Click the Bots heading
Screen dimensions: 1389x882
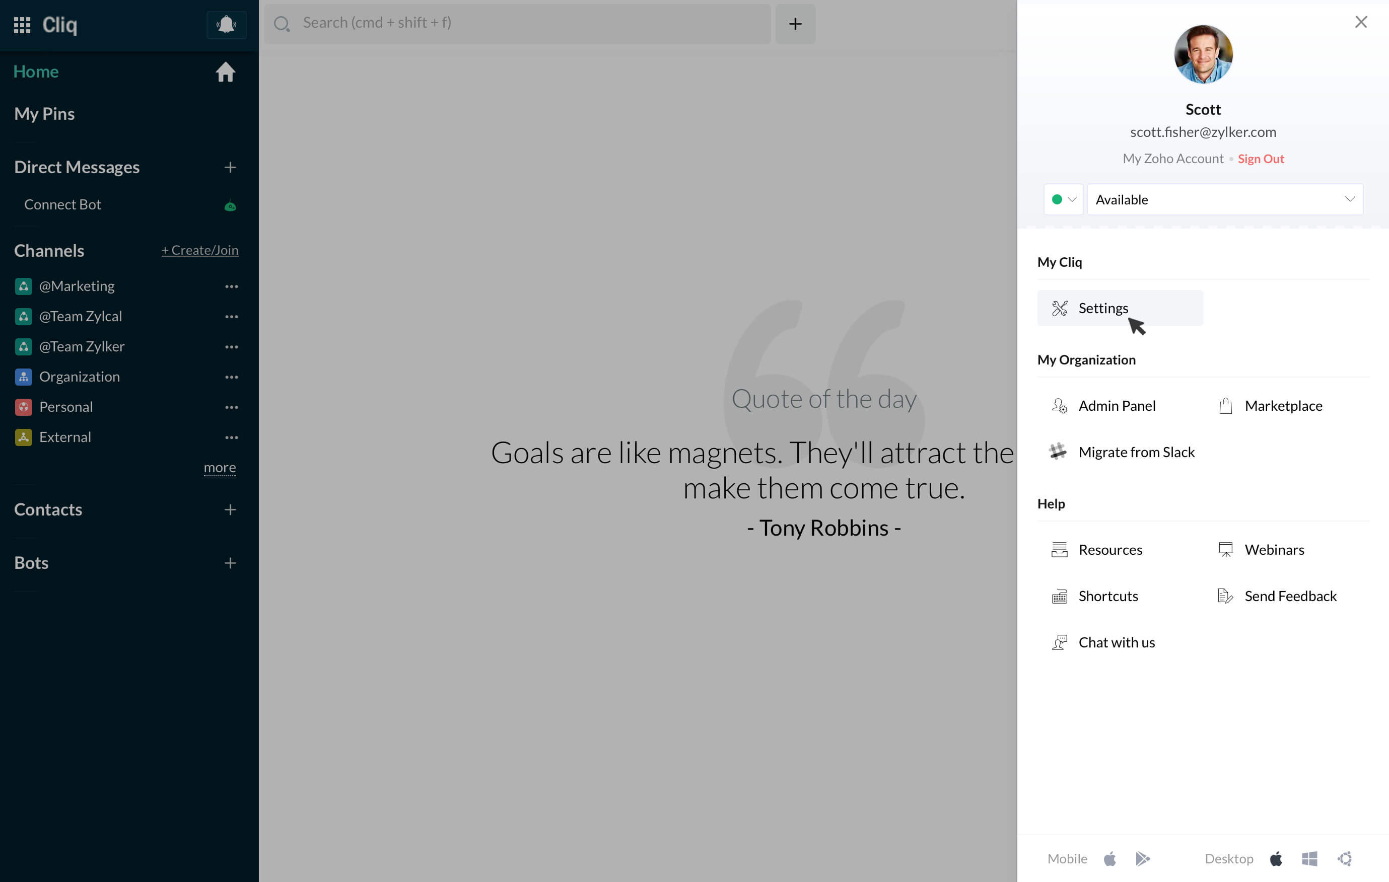coord(31,563)
